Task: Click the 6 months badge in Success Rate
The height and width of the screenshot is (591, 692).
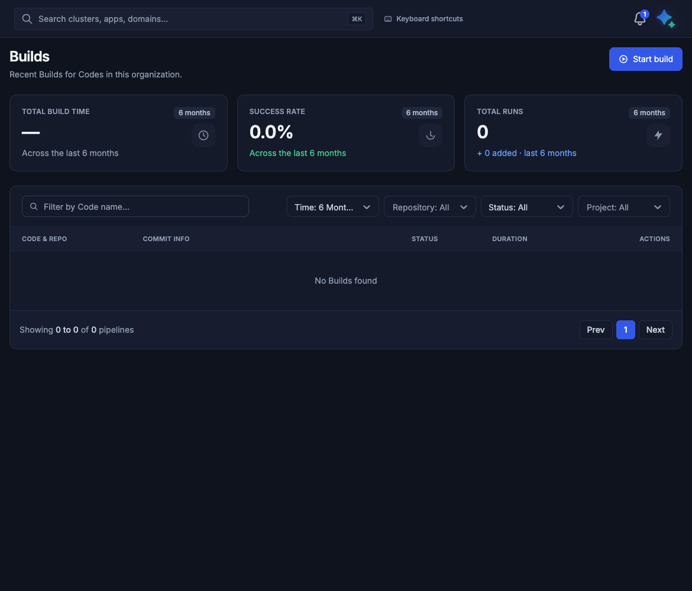Action: point(422,113)
